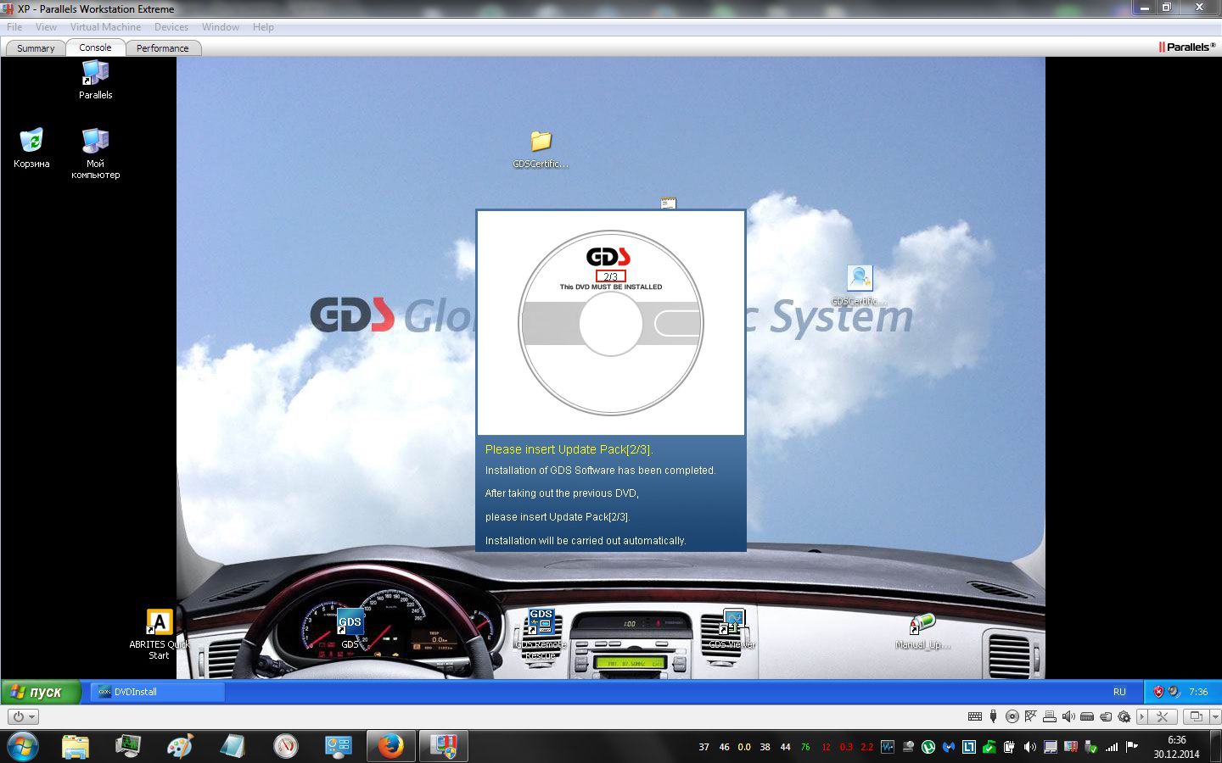This screenshot has width=1222, height=763.
Task: Click the XP 7:36 tray clock
Action: [1198, 692]
